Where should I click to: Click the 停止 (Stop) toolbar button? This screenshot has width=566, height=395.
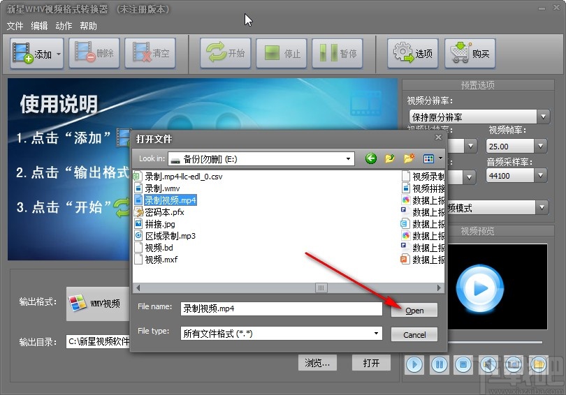click(x=282, y=53)
